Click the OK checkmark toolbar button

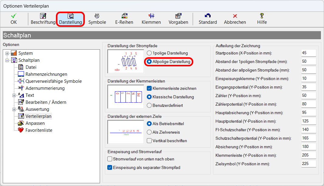14,19
